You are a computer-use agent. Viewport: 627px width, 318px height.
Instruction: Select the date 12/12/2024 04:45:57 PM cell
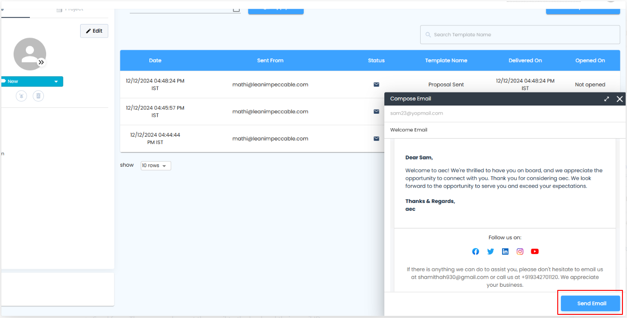click(x=155, y=111)
